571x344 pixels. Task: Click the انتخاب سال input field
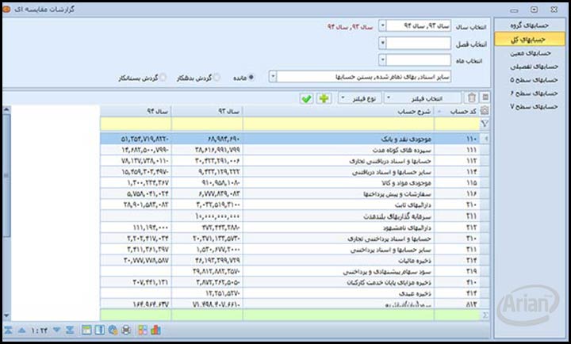(419, 26)
